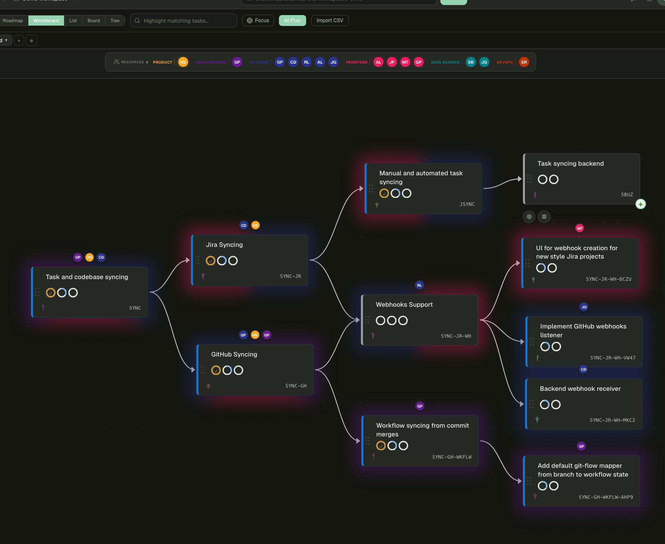665x544 pixels.
Task: Toggle first status circle on Manual and automated task syncing
Action: 384,193
